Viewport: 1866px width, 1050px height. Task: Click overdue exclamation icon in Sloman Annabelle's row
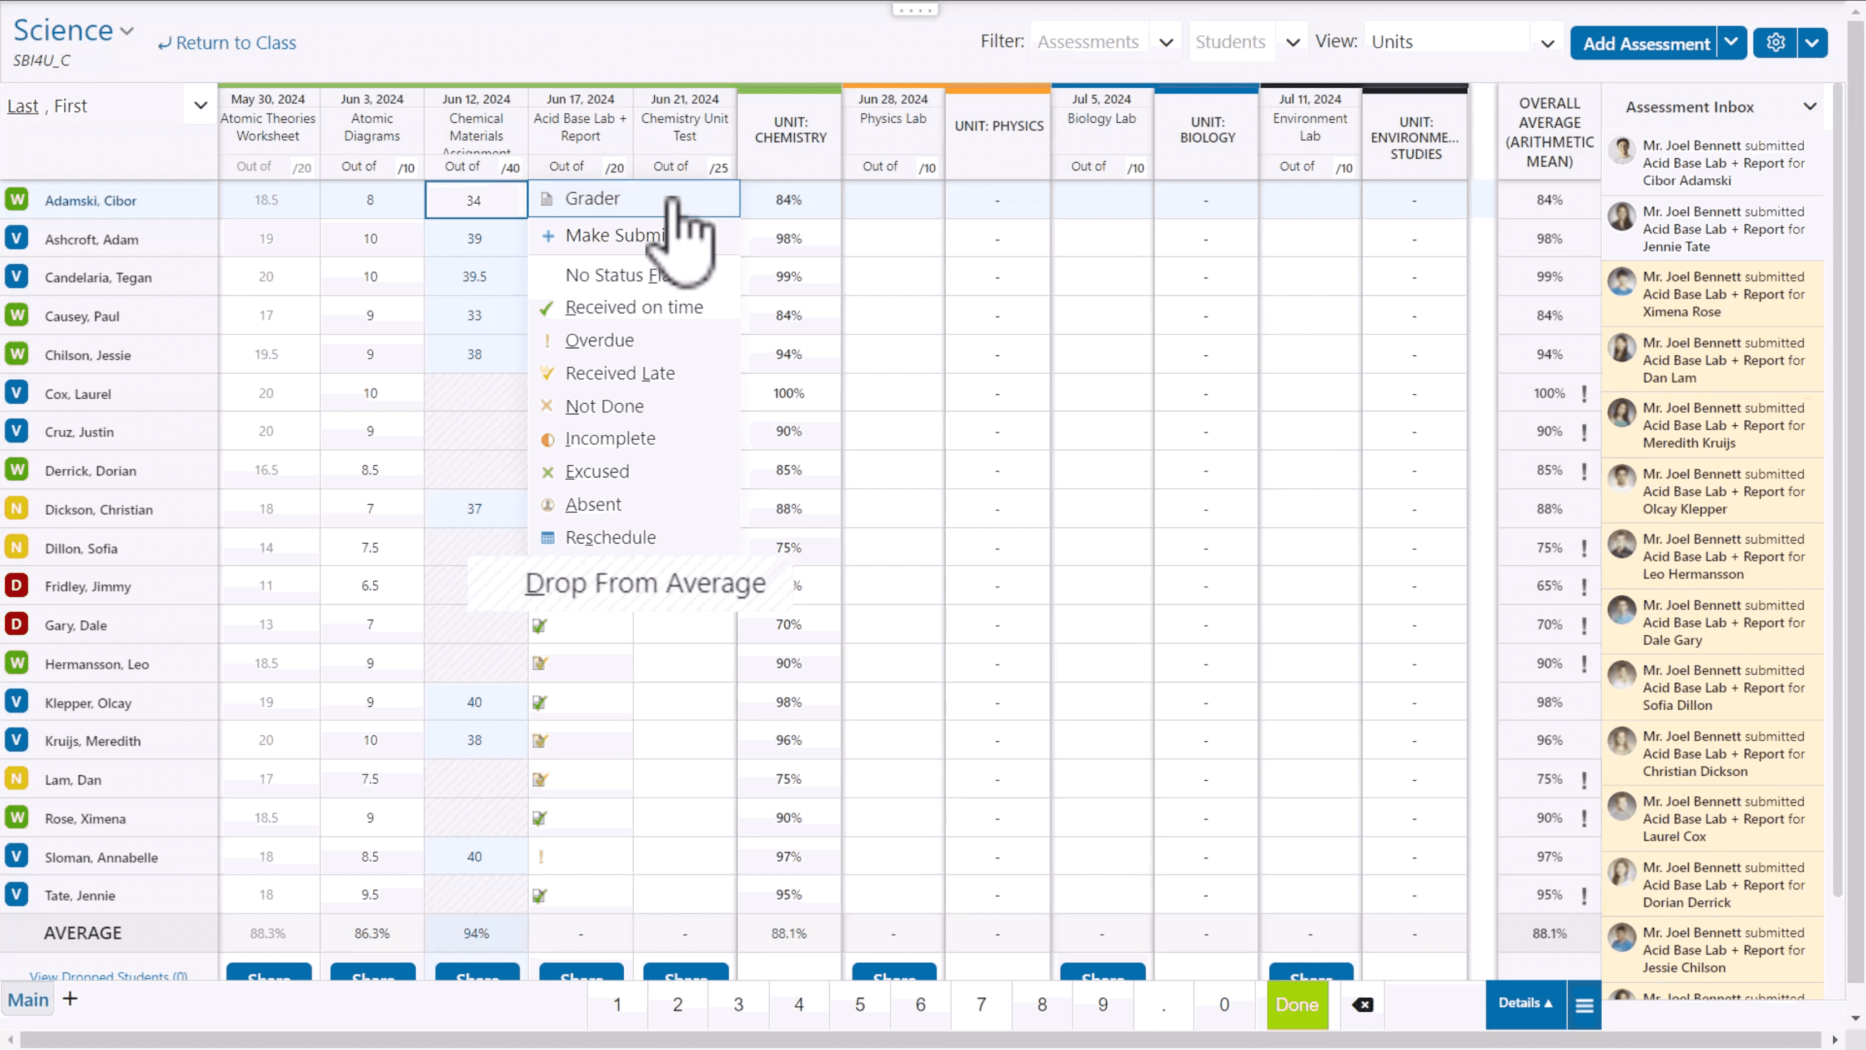click(540, 857)
